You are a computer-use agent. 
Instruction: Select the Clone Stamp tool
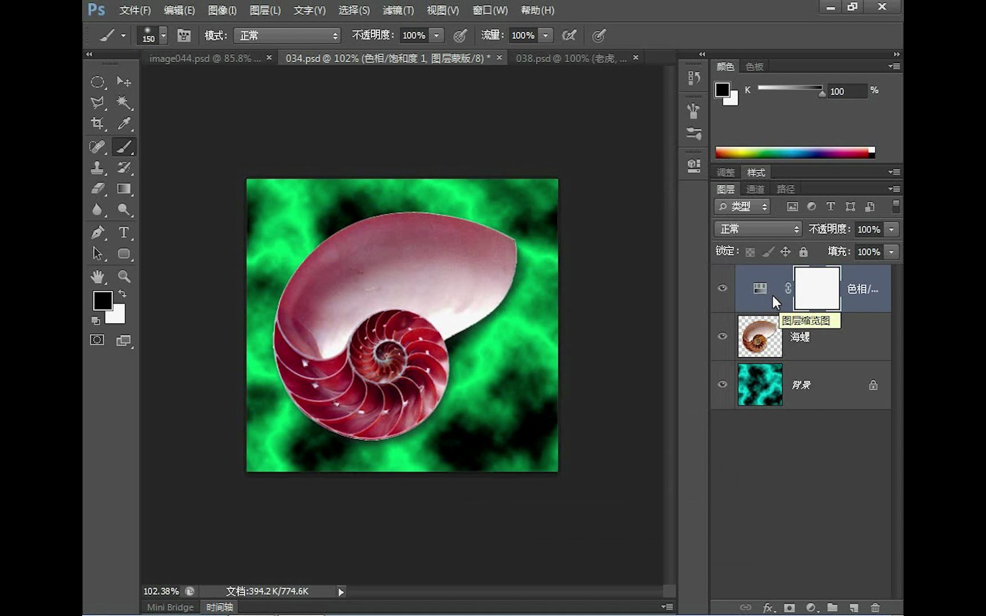pos(98,168)
